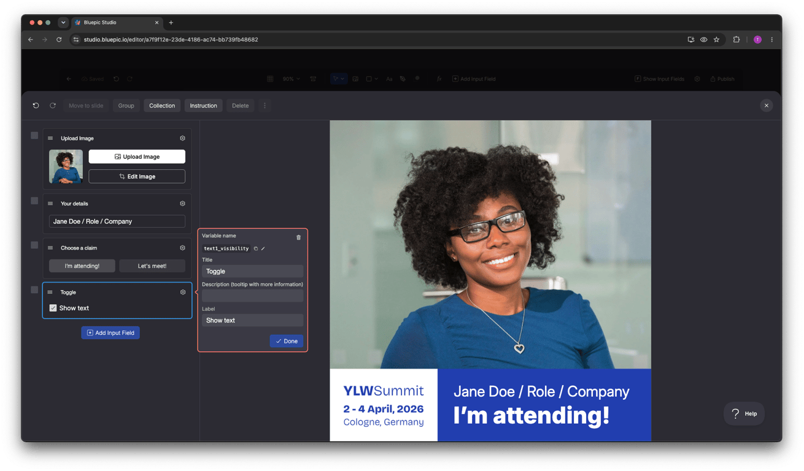Click the uploaded portrait thumbnail
The height and width of the screenshot is (471, 804).
tap(66, 166)
